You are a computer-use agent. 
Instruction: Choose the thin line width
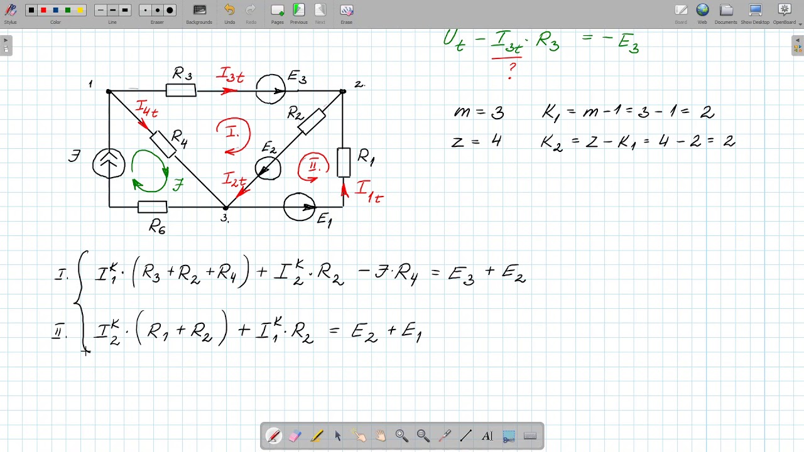(x=100, y=10)
